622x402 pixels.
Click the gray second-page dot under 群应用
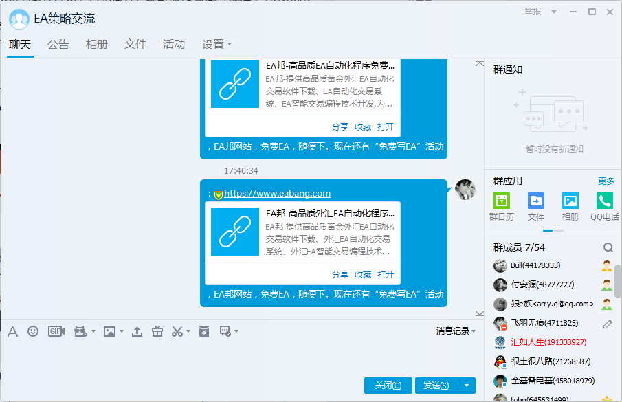tap(559, 230)
